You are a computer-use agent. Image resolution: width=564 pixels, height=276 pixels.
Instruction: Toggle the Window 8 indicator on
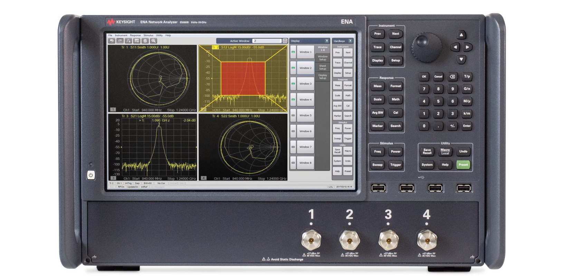(x=293, y=163)
